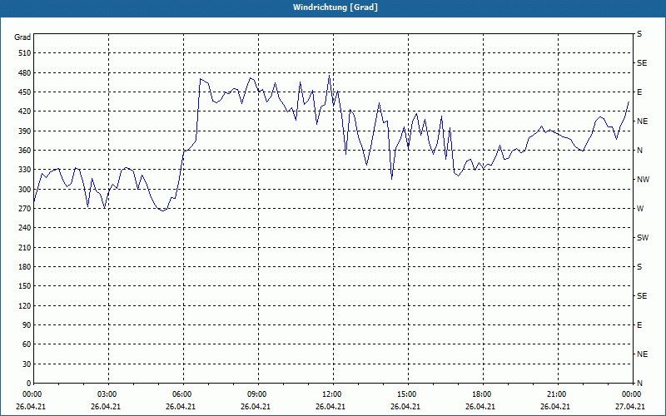Select the "26.04.21" date under 21:00
666x416 pixels.
[x=555, y=407]
